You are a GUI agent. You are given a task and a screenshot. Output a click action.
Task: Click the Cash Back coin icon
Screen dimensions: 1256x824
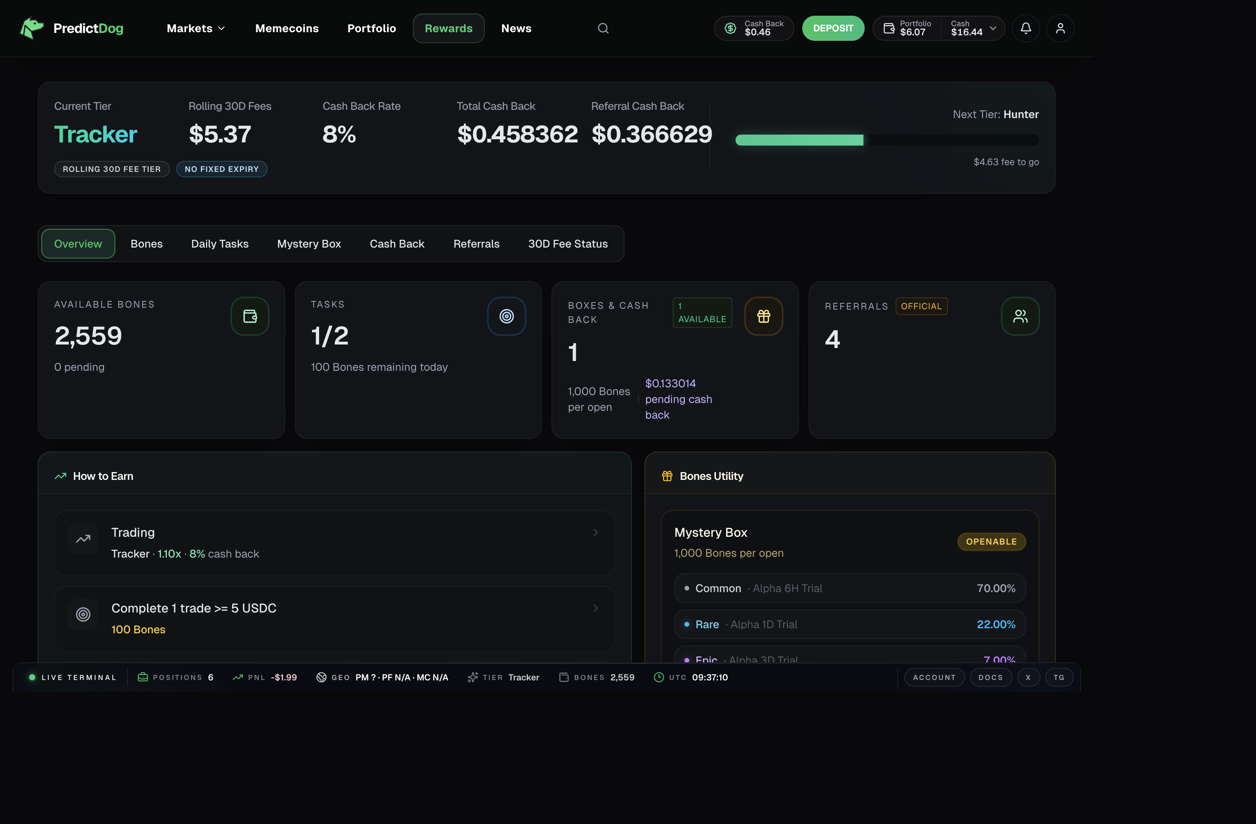[x=730, y=29]
